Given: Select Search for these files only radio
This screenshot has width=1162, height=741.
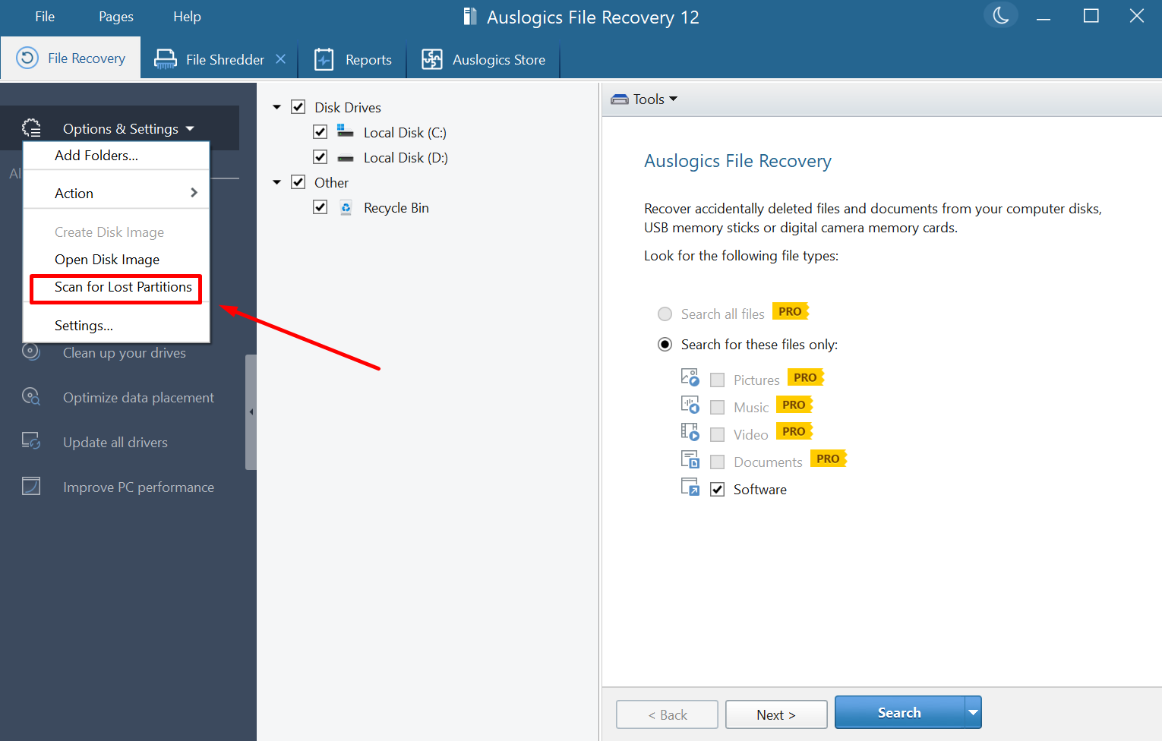Looking at the screenshot, I should tap(665, 345).
